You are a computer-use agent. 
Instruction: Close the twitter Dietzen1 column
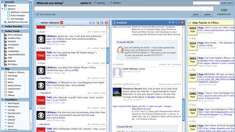pos(106,23)
